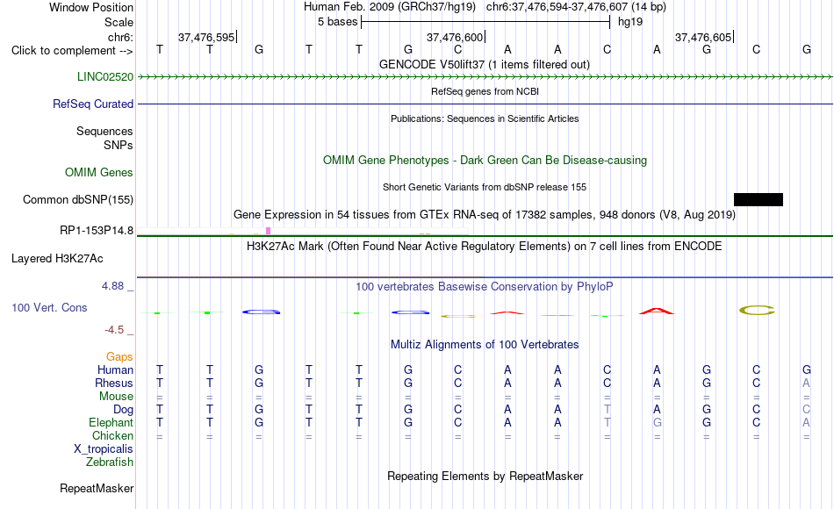Click the Gaps row label
This screenshot has width=834, height=509.
click(119, 356)
